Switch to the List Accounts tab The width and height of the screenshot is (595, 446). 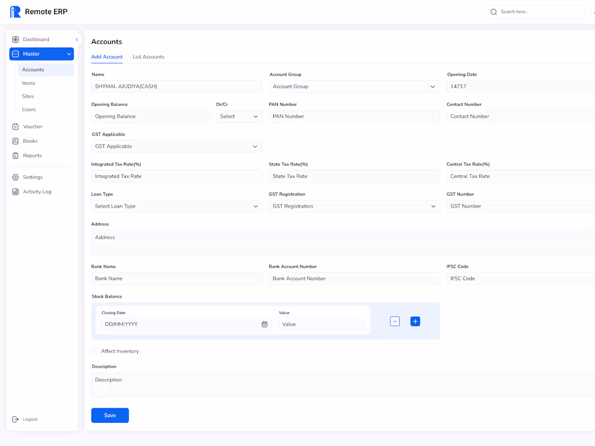click(x=148, y=57)
